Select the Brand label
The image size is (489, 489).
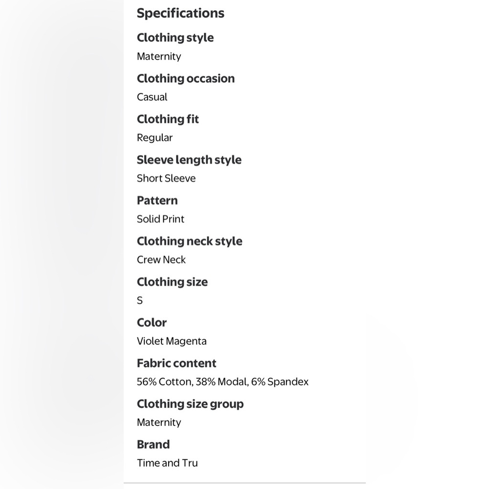coord(153,445)
